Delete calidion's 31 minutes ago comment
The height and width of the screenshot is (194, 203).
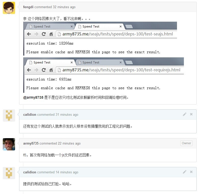point(191,114)
